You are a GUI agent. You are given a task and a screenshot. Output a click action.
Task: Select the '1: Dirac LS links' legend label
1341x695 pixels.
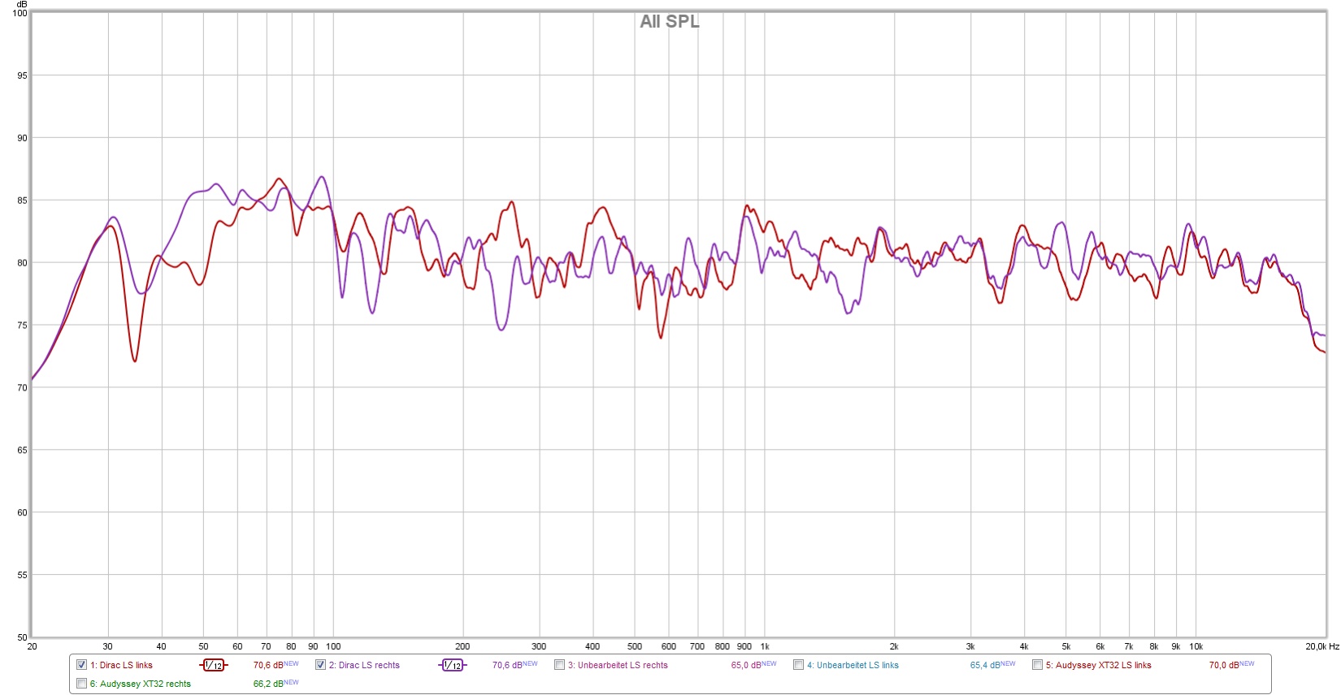[121, 665]
